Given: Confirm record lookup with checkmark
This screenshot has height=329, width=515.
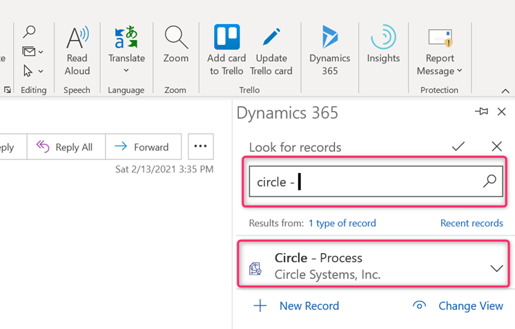Looking at the screenshot, I should point(458,146).
